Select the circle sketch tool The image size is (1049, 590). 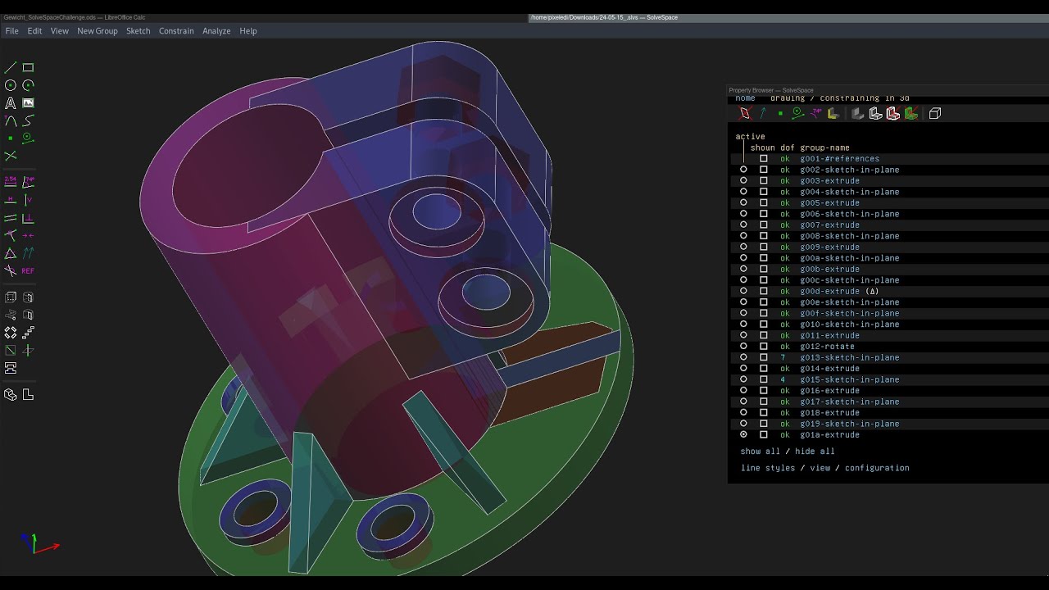point(11,85)
